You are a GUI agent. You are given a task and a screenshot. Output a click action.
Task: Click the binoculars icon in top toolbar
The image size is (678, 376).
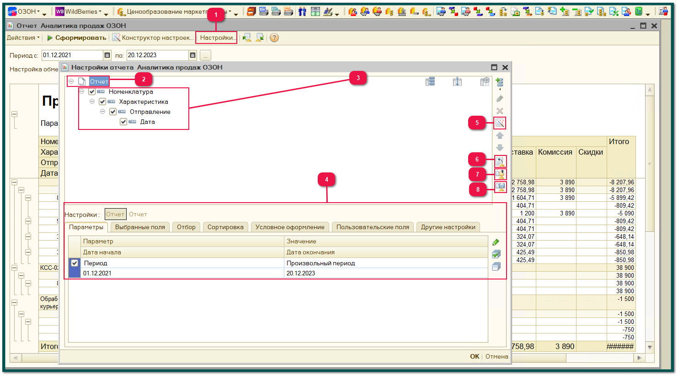tap(302, 12)
